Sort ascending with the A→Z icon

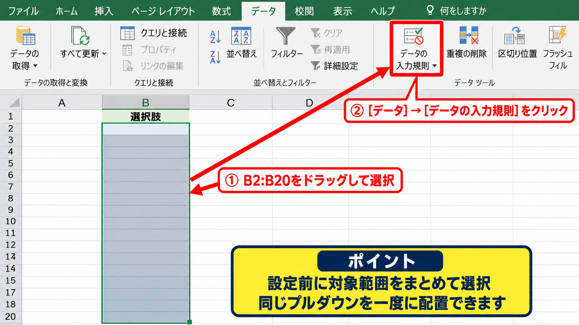point(215,37)
